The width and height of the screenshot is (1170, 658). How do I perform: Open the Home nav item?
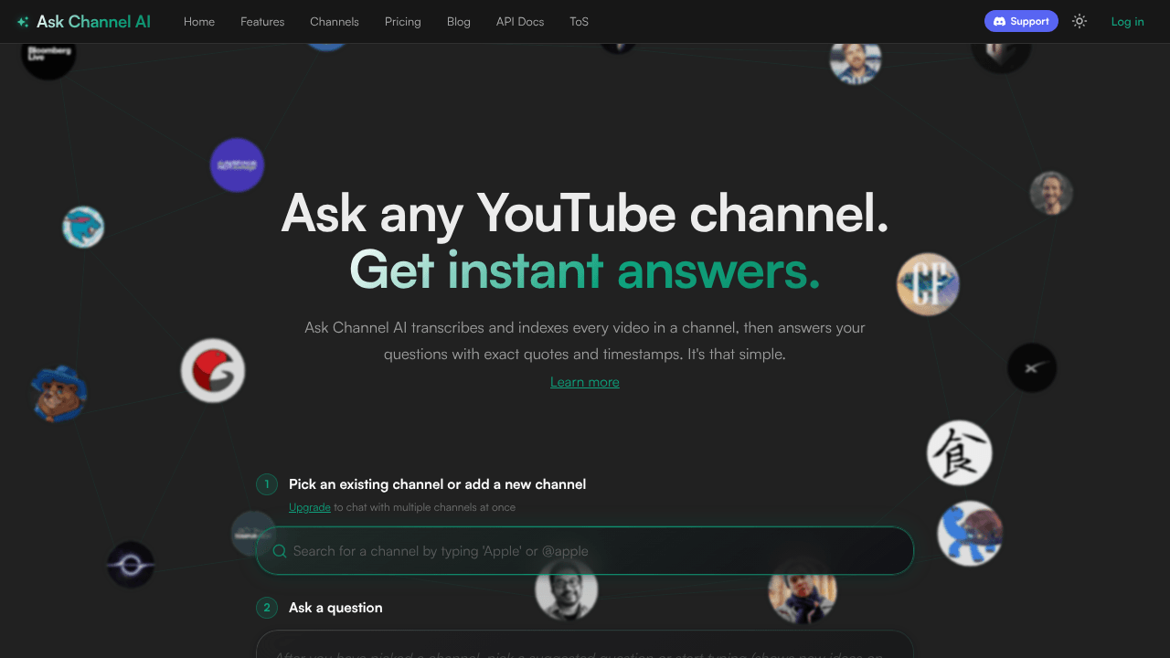199,22
